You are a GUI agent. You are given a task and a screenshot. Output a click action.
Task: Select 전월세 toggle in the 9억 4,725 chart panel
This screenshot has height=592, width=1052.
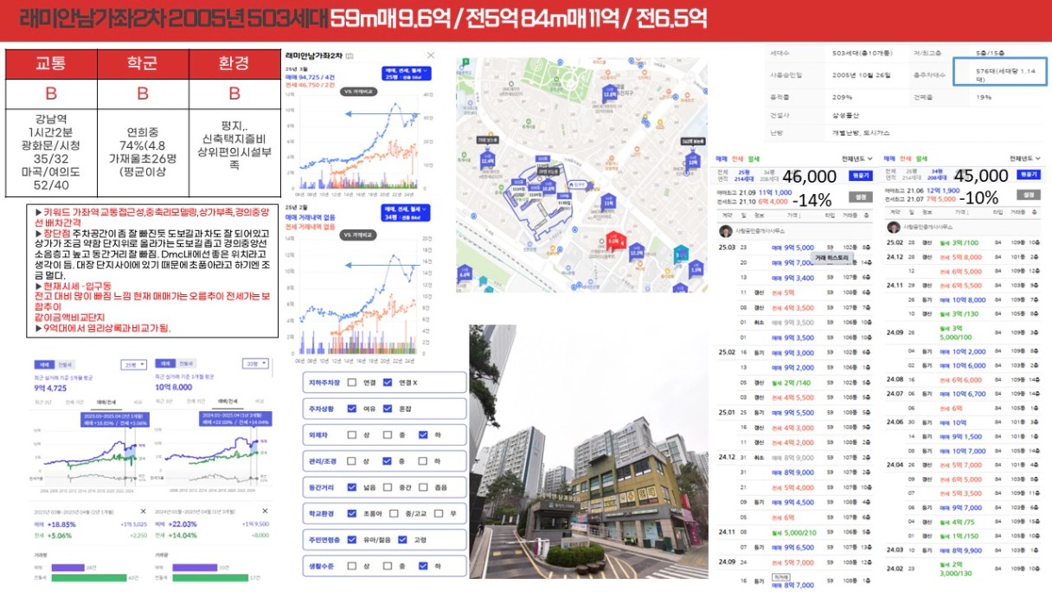coord(64,364)
